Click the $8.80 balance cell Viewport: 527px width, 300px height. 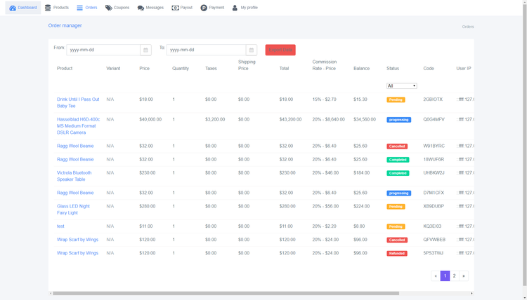(359, 226)
